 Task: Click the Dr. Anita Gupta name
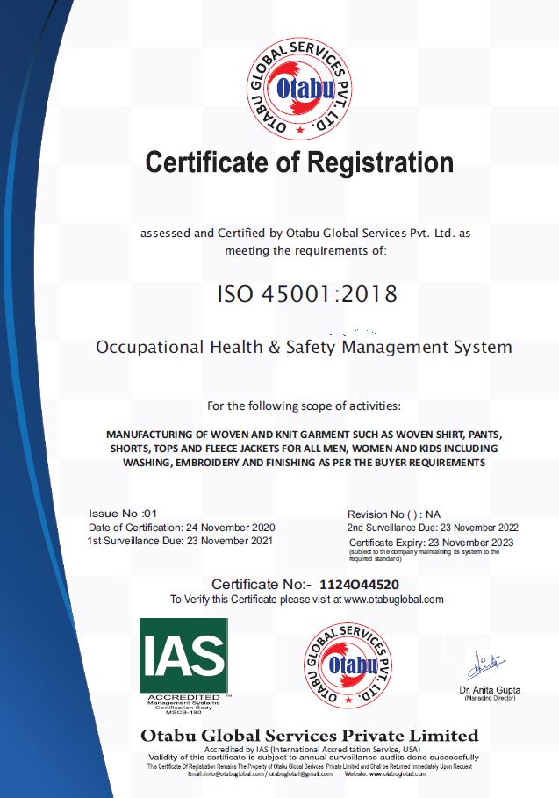click(490, 690)
